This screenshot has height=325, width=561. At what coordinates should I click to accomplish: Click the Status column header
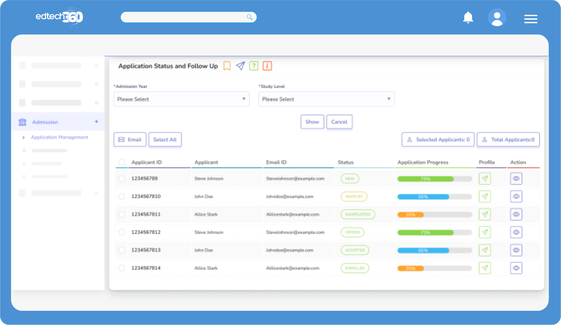pos(346,162)
